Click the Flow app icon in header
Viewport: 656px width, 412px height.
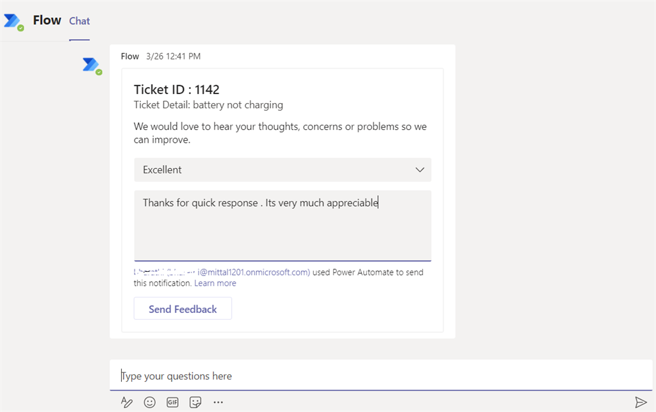(13, 22)
